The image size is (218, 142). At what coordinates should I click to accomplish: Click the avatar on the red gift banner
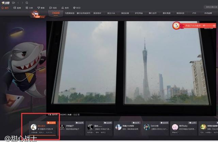[x=176, y=25]
